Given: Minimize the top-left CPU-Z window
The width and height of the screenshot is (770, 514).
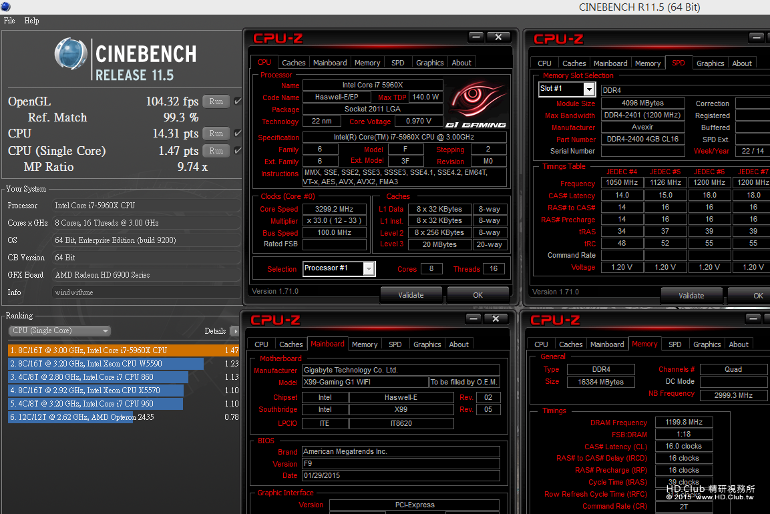Looking at the screenshot, I should point(475,37).
